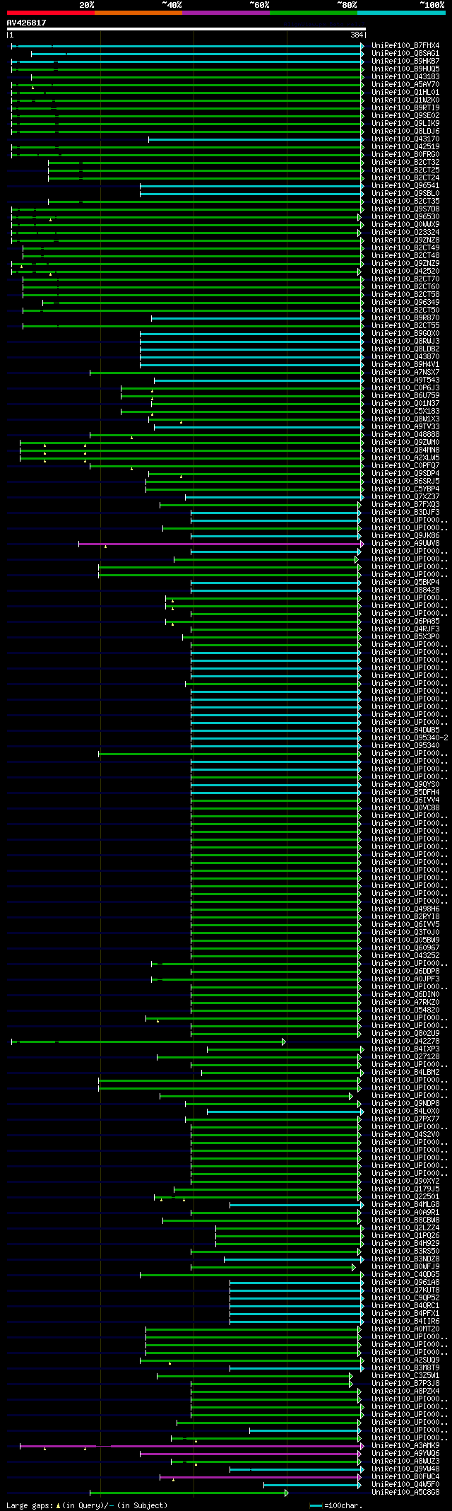
Task: Select the UniRef100_B6U759 entry
Action: point(405,396)
